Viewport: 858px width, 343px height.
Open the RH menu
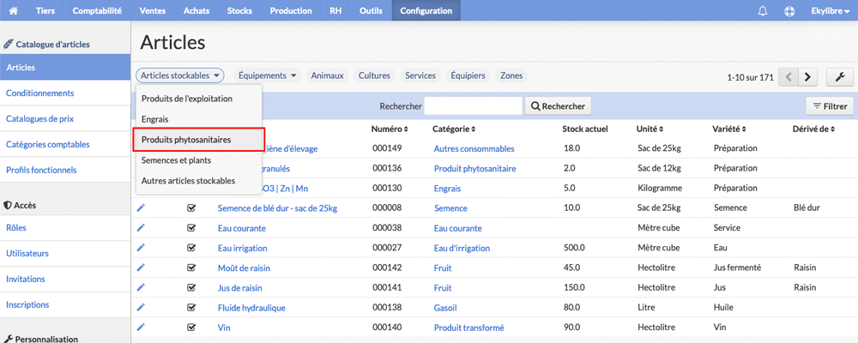pyautogui.click(x=335, y=10)
